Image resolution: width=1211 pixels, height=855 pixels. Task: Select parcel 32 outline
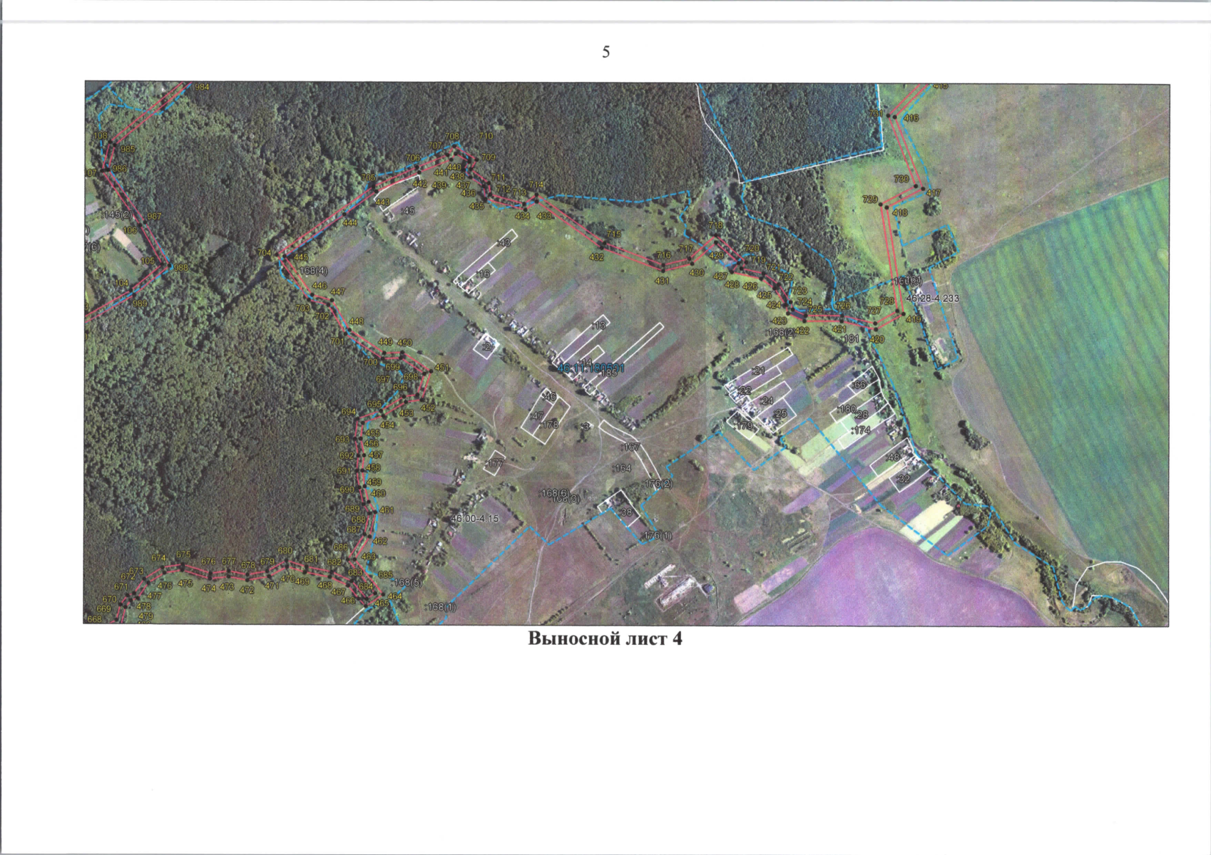(904, 480)
